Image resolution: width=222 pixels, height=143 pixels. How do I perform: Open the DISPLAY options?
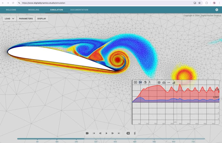click(42, 19)
